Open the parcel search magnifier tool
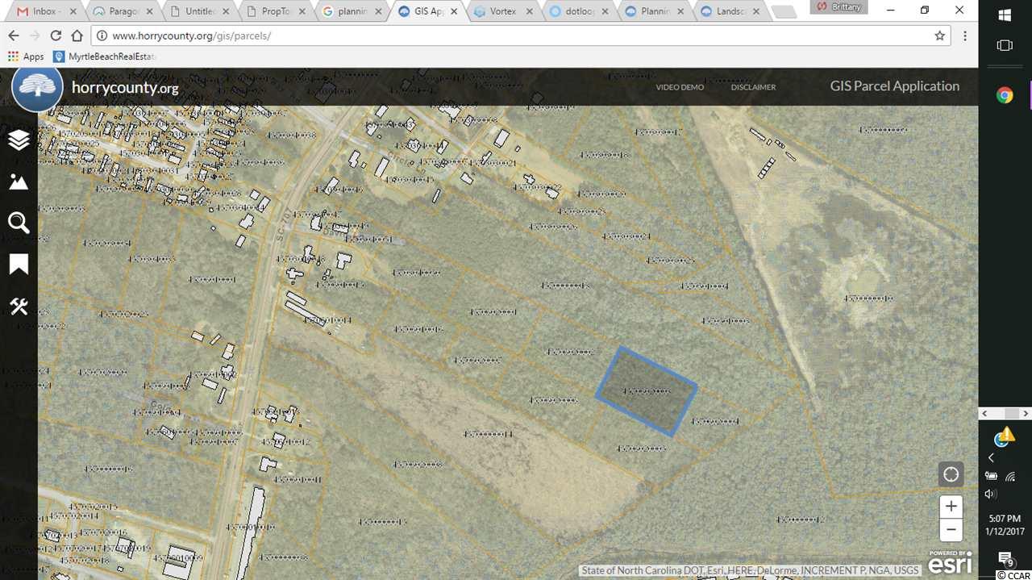The image size is (1032, 580). pos(19,223)
